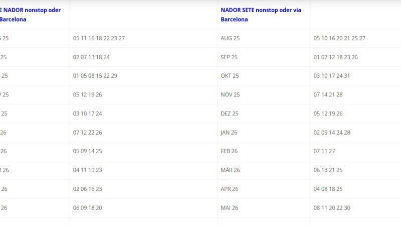The height and width of the screenshot is (226, 401).
Task: Select the AUG 25 cell under NADOR SETE
Action: 230,38
